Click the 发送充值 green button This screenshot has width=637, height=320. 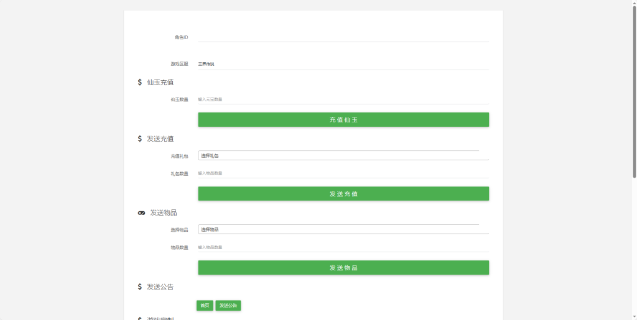[343, 193]
